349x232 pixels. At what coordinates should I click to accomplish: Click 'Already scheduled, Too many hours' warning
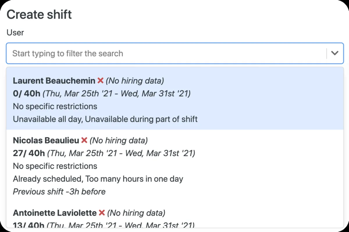tap(98, 179)
